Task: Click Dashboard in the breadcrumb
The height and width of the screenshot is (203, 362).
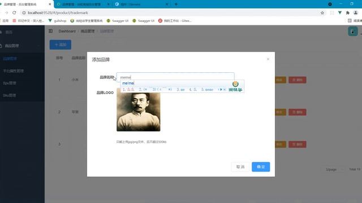Action: coord(67,31)
